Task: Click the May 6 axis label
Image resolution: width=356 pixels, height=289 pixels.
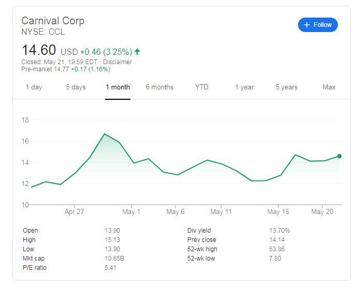Action: click(x=175, y=211)
